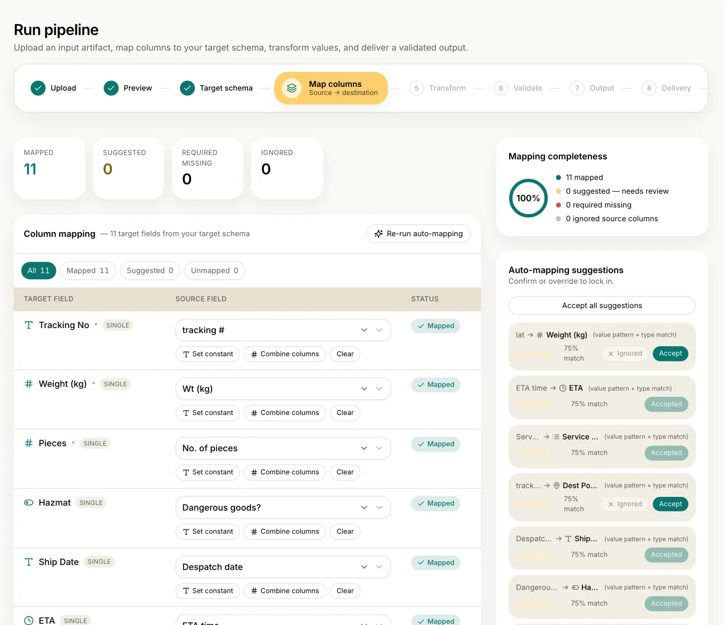Expand the Despatch date source dropdown
Screen dimensions: 724x625
283,567
